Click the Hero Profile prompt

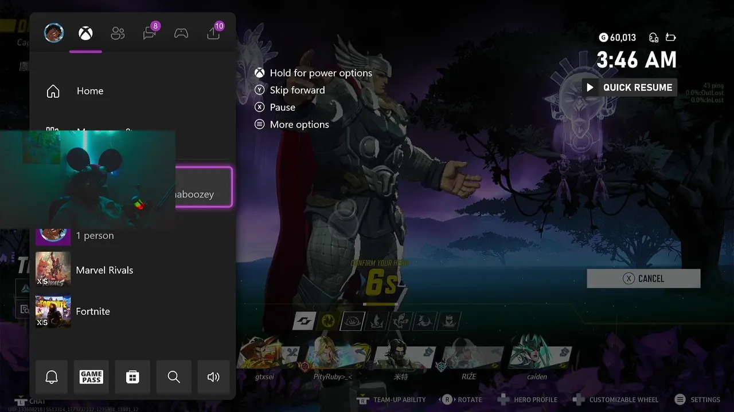pos(527,400)
